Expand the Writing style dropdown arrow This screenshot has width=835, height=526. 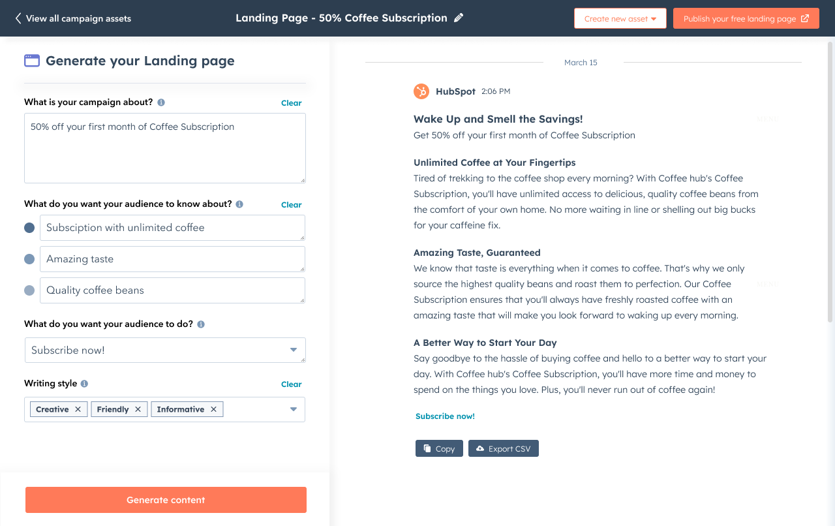click(294, 409)
